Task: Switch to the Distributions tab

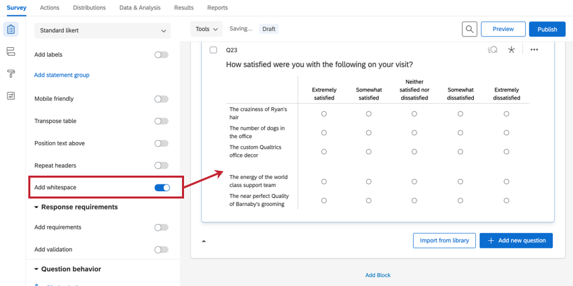Action: pos(89,8)
